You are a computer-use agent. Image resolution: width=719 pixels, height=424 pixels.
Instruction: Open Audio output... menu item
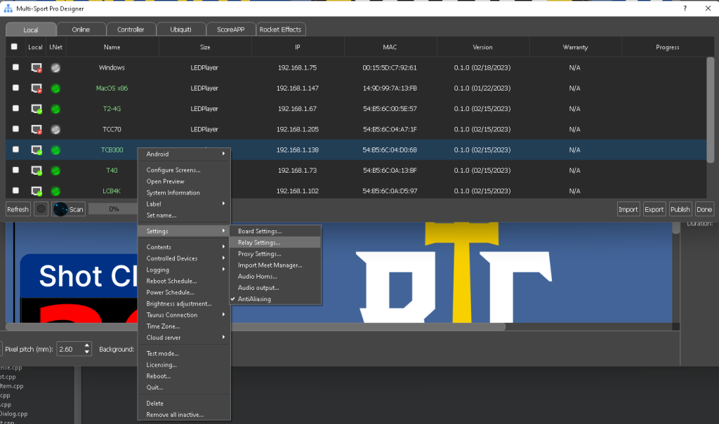pos(275,288)
